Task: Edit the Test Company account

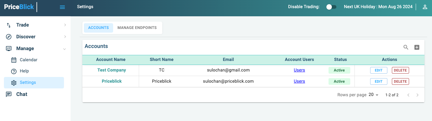Action: 378,70
